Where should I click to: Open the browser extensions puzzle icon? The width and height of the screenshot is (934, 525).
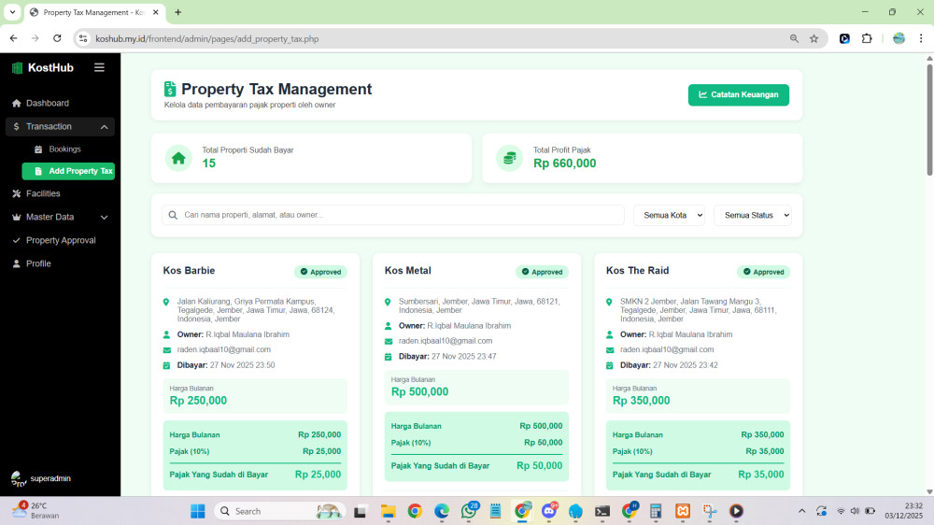(x=867, y=38)
